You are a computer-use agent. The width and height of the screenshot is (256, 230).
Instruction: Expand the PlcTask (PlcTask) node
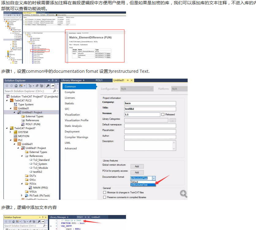pos(22,196)
